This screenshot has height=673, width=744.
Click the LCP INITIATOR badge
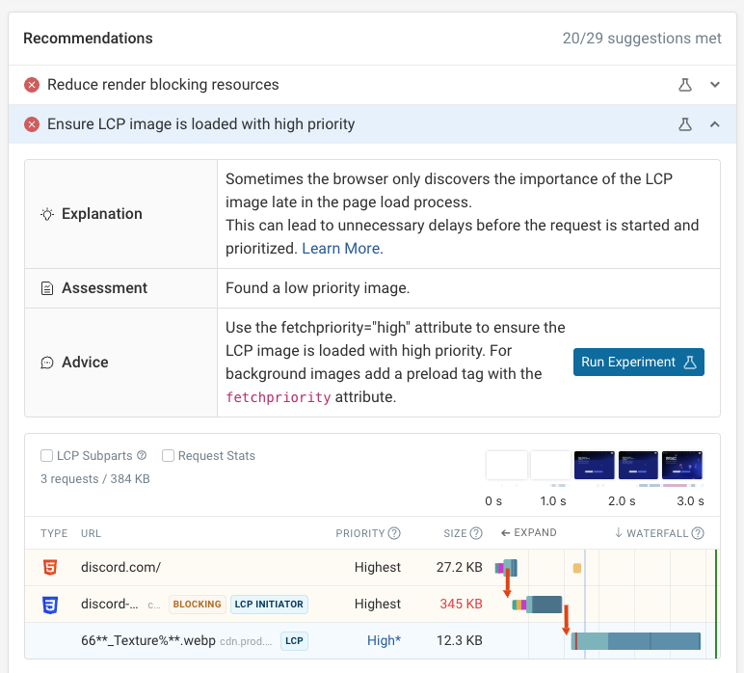click(x=269, y=605)
